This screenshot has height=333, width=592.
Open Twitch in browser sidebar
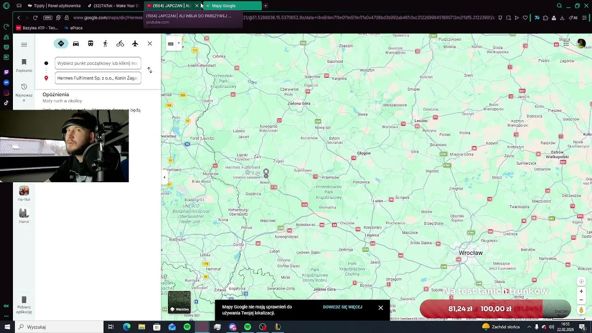(x=6, y=72)
